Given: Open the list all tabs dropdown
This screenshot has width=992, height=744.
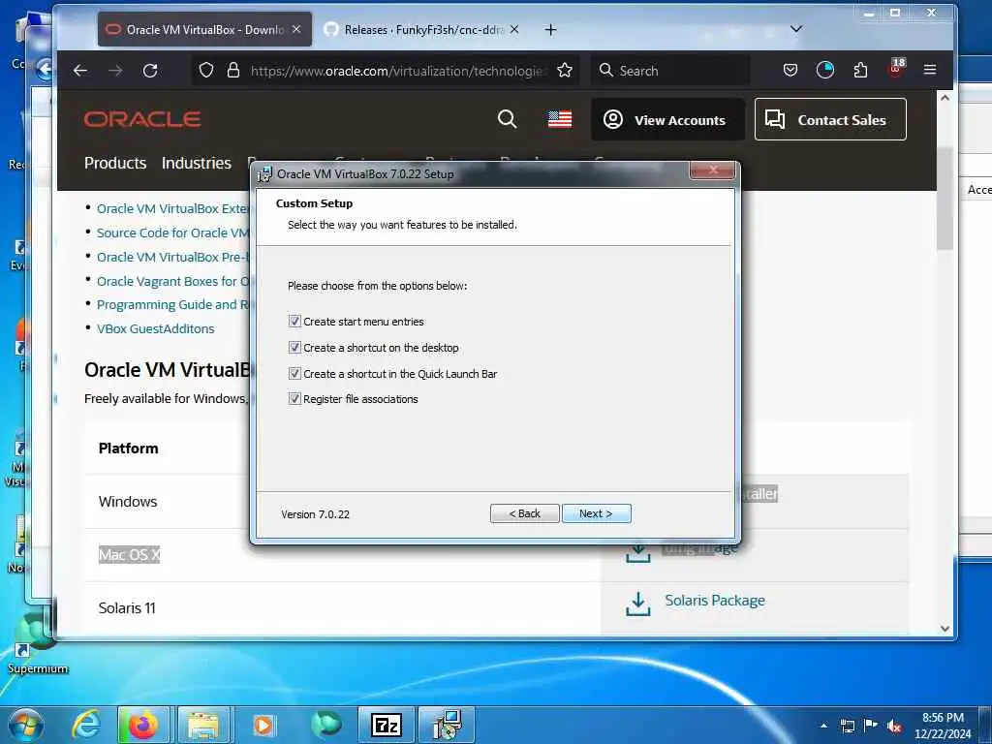Looking at the screenshot, I should click(796, 29).
